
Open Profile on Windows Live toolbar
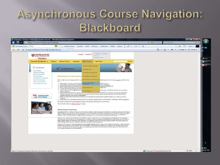pos(80,46)
